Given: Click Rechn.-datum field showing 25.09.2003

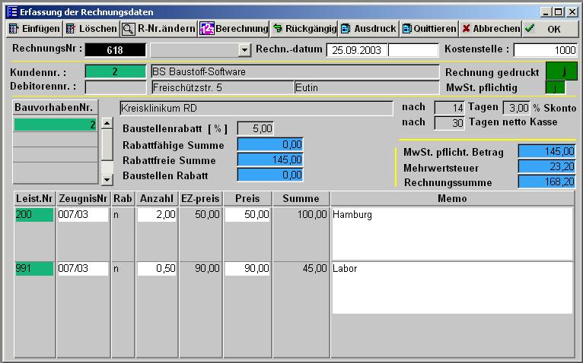Looking at the screenshot, I should pyautogui.click(x=356, y=50).
